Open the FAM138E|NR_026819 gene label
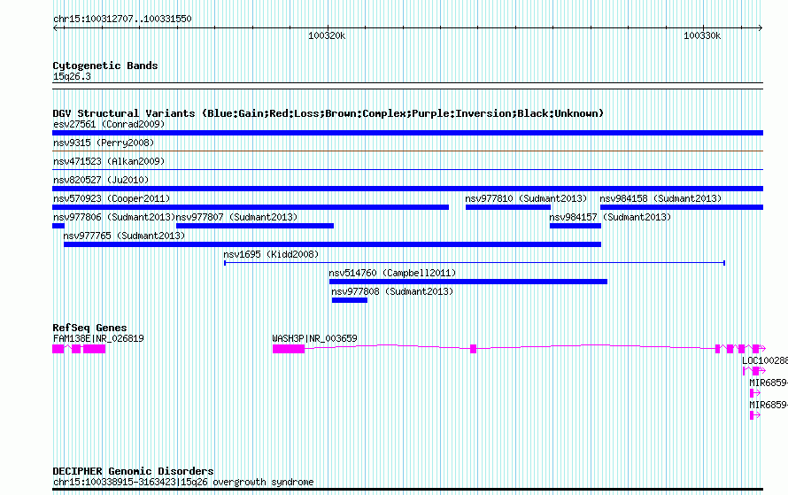 coord(98,339)
